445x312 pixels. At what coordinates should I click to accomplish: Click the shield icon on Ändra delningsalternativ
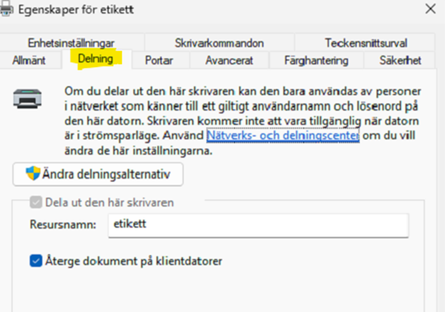[33, 174]
